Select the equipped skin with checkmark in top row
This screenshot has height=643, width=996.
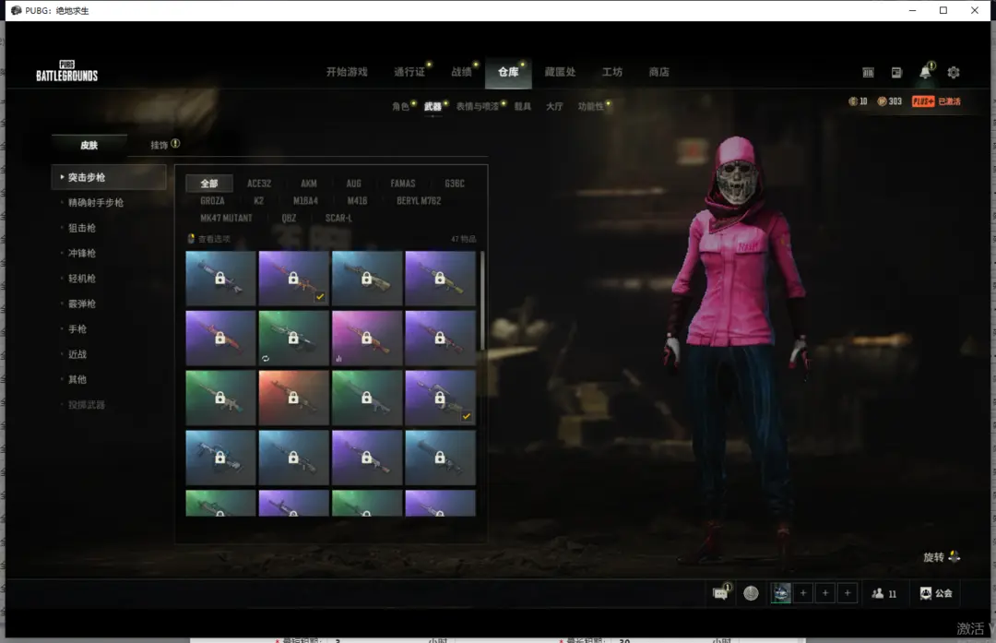[x=293, y=279]
